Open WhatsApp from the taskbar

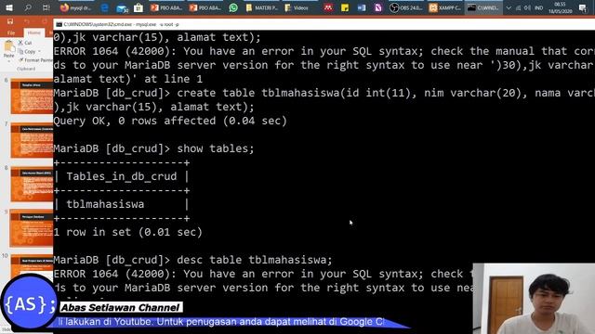coord(233,7)
